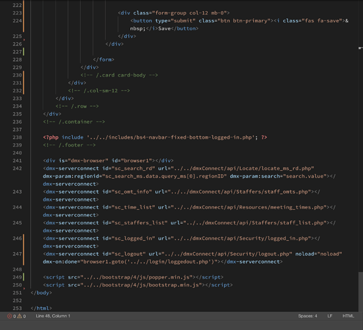This screenshot has width=363, height=330.
Task: Click the closing html tag
Action: pos(41,308)
